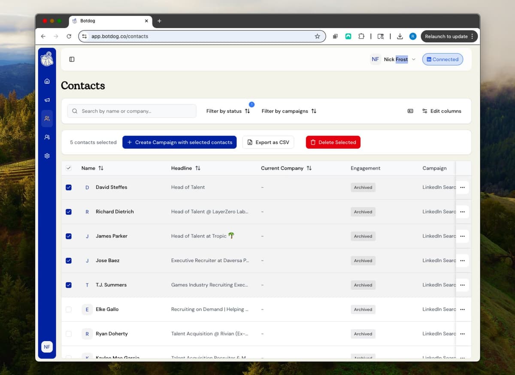Check Elke Gallo checkbox
Viewport: 515px width, 375px height.
tap(69, 309)
